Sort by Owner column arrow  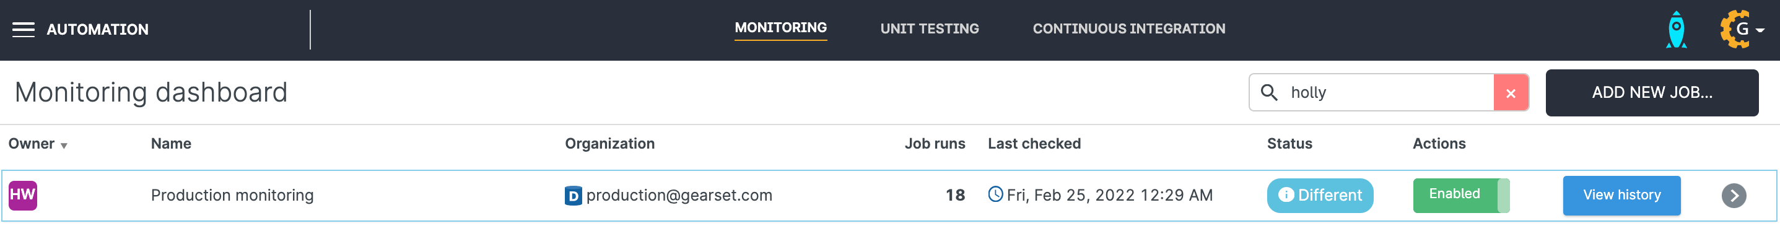click(x=64, y=146)
